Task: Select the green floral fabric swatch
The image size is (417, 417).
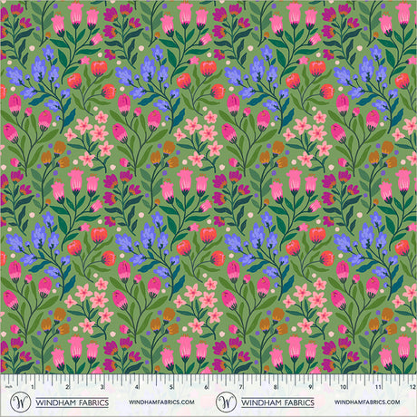Action: coord(208,187)
